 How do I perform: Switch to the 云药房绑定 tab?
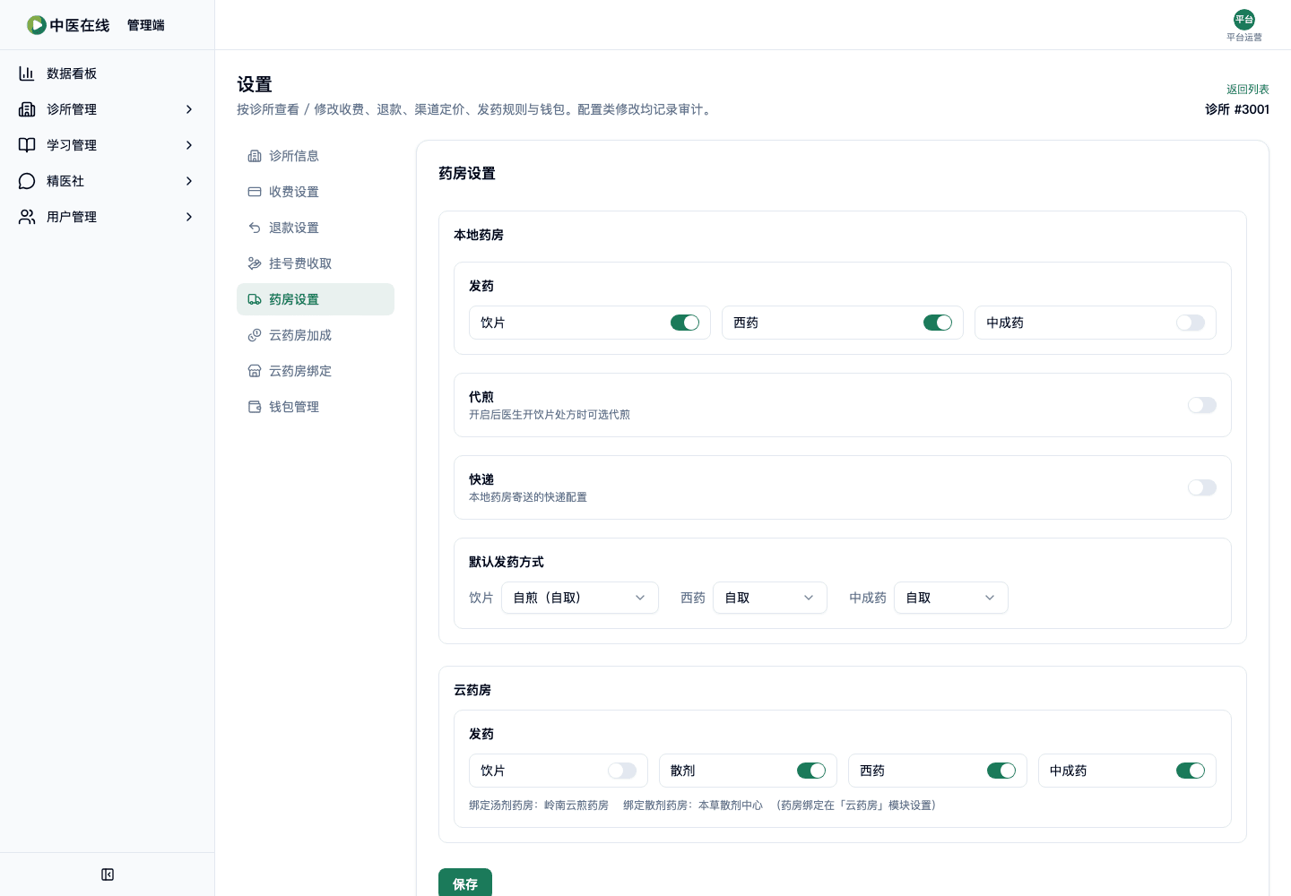[316, 371]
